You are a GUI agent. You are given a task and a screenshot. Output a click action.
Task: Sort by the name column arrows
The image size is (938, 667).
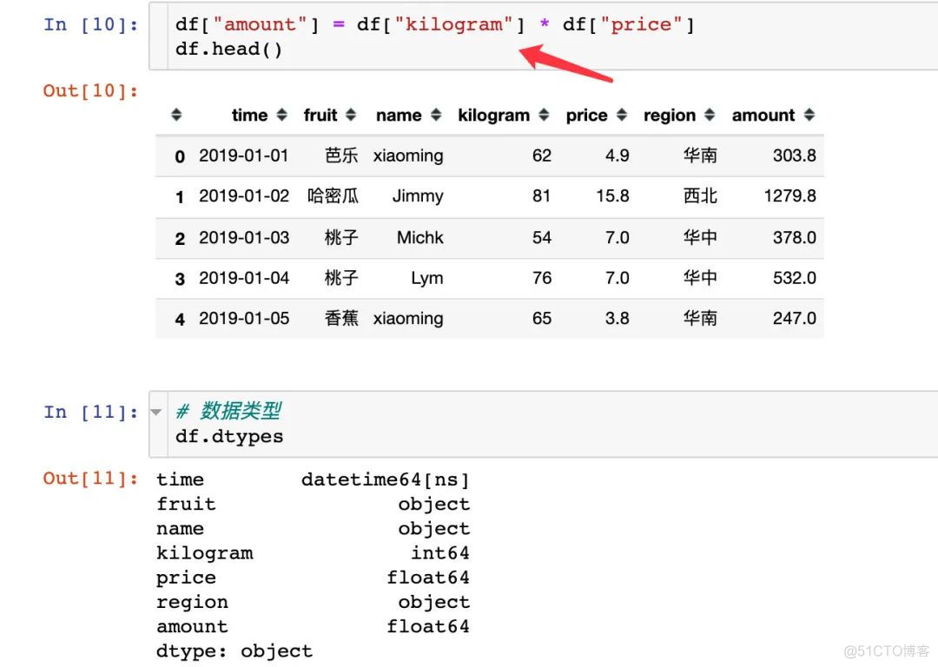(436, 115)
